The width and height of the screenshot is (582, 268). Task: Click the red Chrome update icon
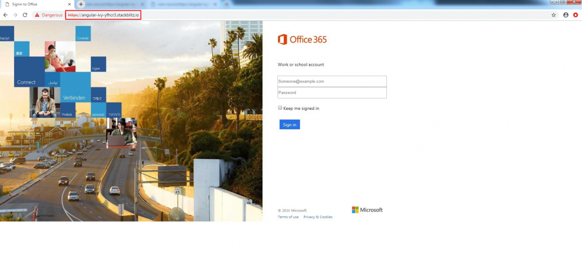pyautogui.click(x=576, y=15)
